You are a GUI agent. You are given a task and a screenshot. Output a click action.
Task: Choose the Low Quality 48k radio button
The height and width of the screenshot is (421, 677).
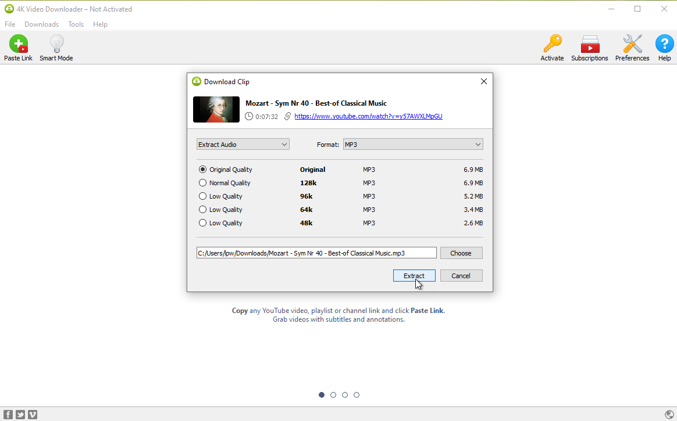click(x=202, y=223)
